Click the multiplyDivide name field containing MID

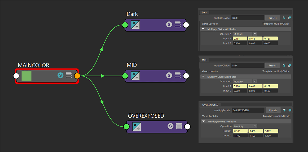pos(248,65)
